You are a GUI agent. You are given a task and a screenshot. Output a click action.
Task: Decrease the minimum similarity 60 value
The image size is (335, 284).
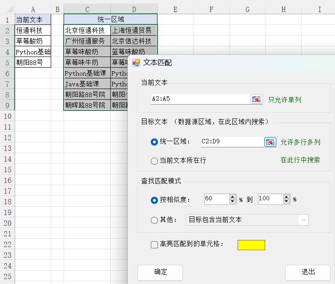[x=232, y=202]
